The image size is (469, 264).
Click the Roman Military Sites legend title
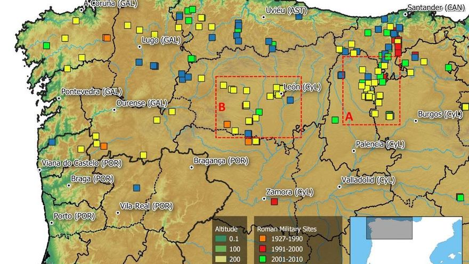pyautogui.click(x=287, y=229)
